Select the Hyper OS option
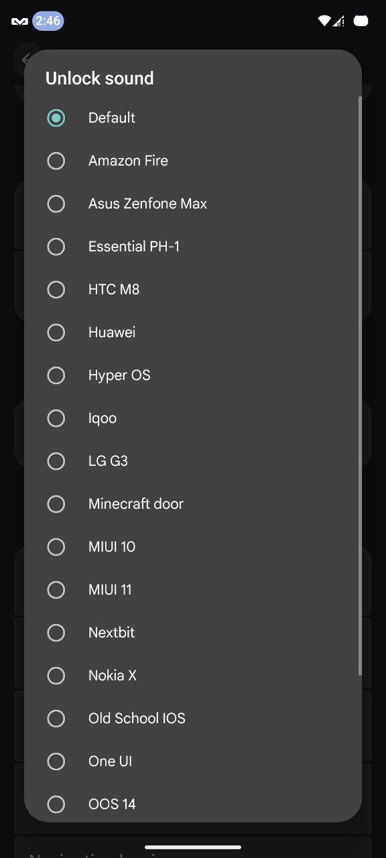 click(x=193, y=375)
